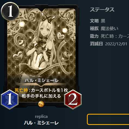129x129 pixels.
Task: Click the 死亡時 keyword in card text
Action: [21, 90]
